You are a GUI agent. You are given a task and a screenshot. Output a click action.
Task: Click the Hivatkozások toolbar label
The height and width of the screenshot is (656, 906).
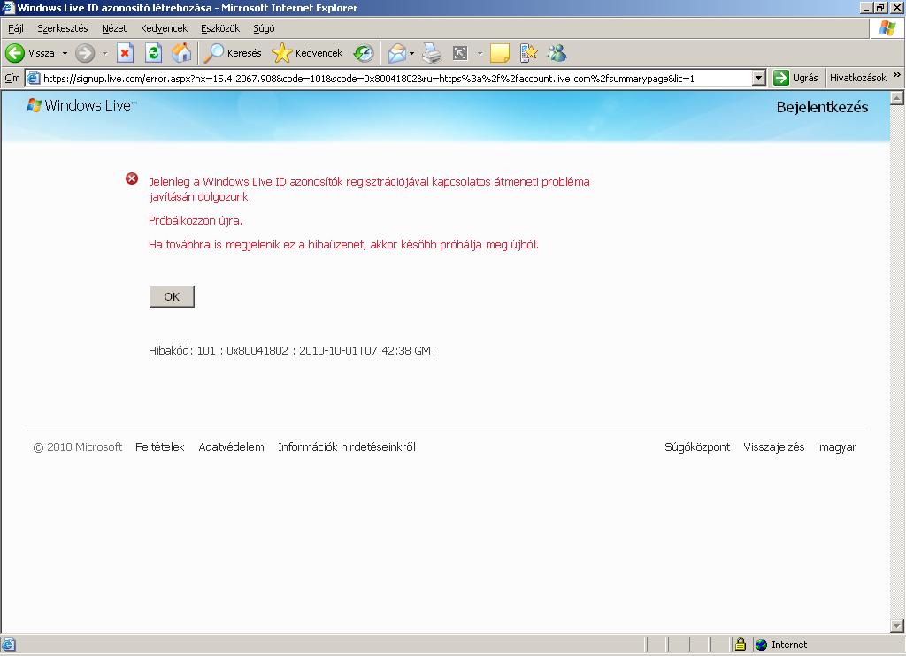coord(857,78)
